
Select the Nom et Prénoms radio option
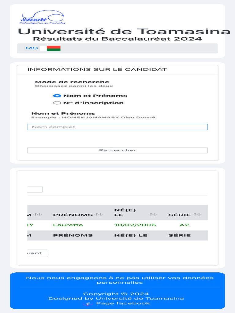coord(55,96)
